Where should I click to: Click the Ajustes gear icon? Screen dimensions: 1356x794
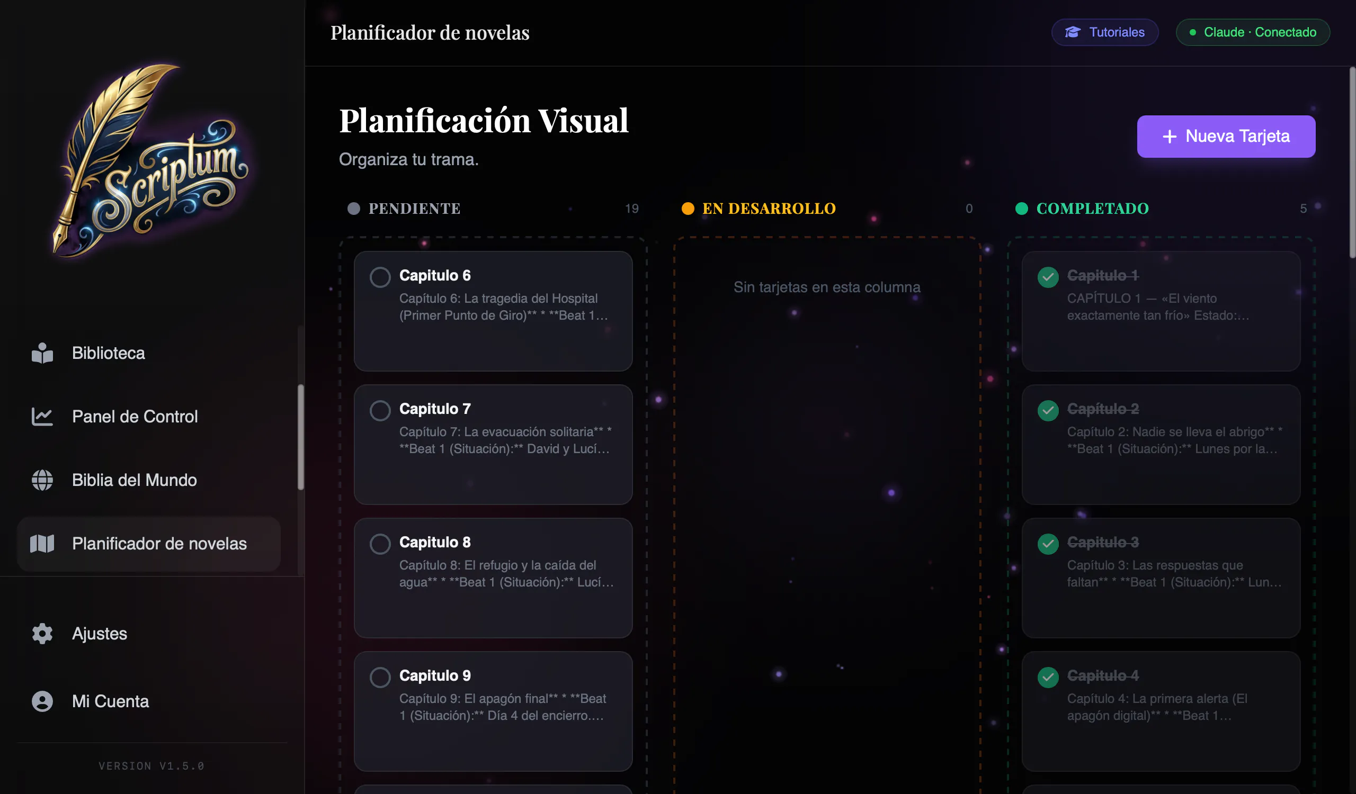click(42, 634)
